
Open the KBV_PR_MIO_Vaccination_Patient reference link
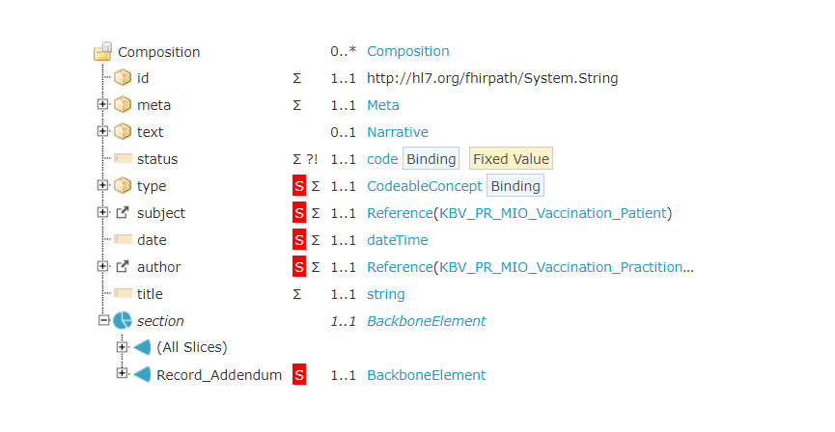[553, 213]
